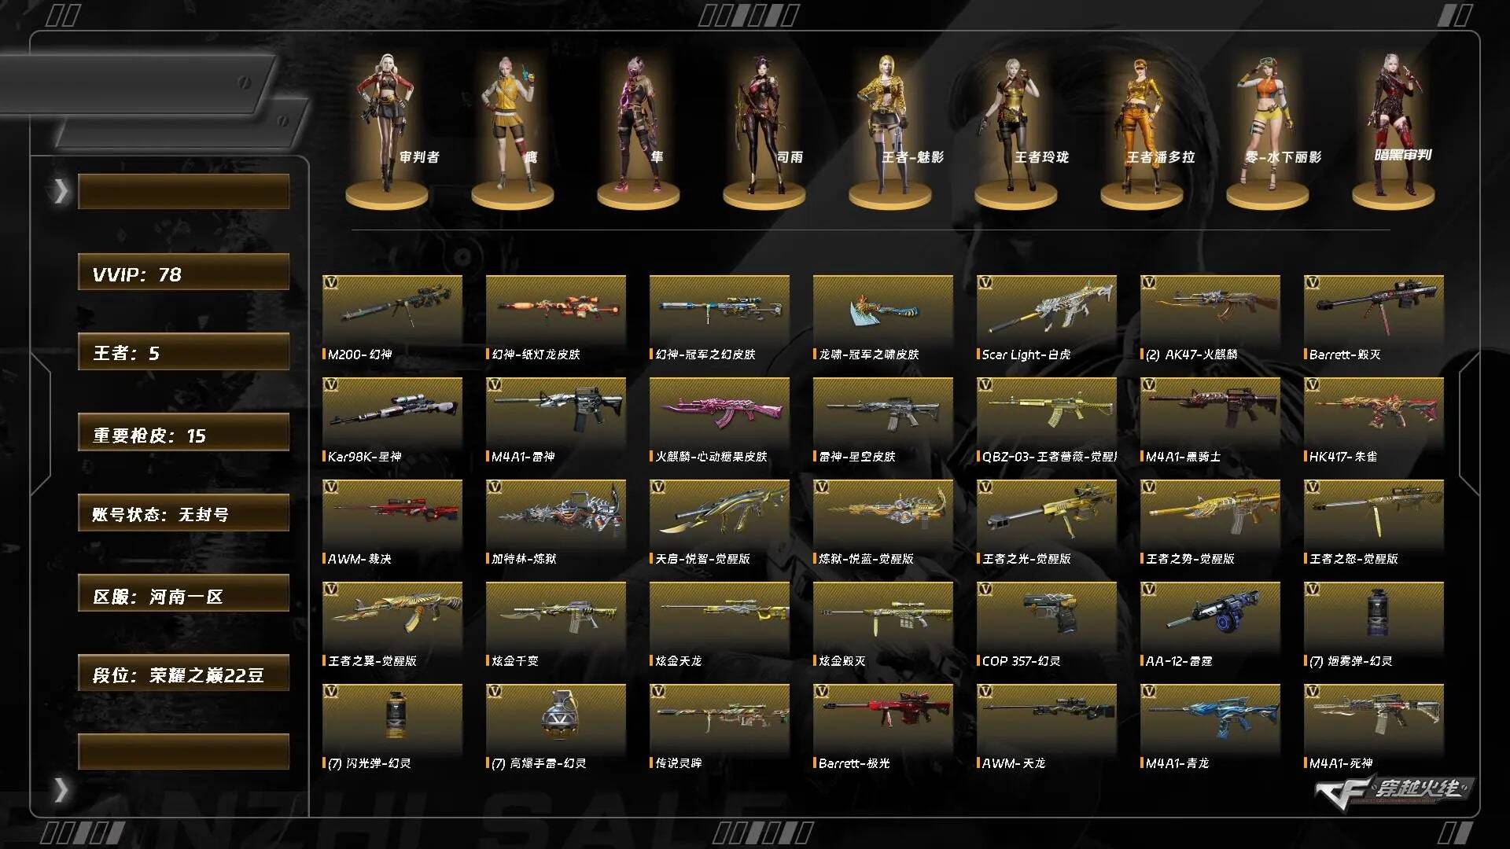Select the 烟雾弹-幻灵 smoke grenade icon
This screenshot has height=849, width=1510.
(1374, 616)
